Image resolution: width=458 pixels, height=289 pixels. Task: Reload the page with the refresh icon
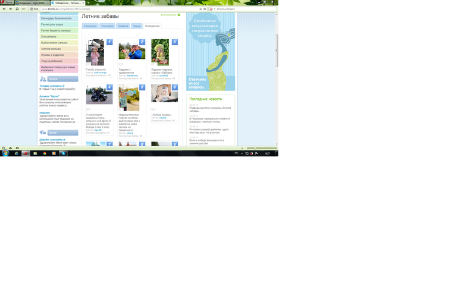17,9
